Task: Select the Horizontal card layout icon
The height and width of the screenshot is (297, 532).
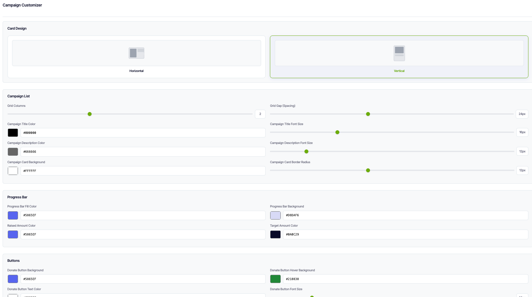Action: click(x=136, y=52)
